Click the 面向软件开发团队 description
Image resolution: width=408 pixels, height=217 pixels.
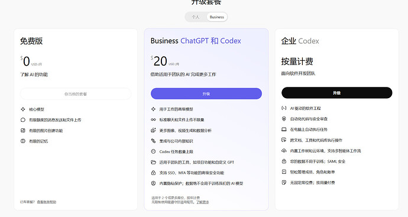click(298, 74)
